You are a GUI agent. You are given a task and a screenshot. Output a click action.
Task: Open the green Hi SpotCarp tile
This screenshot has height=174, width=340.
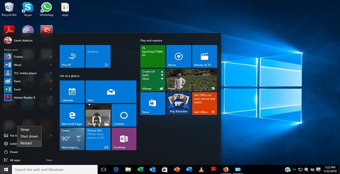(x=153, y=56)
